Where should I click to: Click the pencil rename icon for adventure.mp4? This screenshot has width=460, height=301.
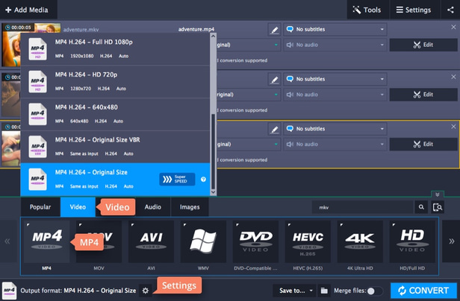point(274,30)
